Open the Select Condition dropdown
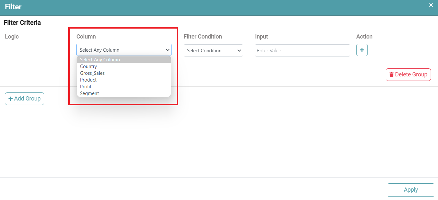The width and height of the screenshot is (438, 200). (213, 51)
